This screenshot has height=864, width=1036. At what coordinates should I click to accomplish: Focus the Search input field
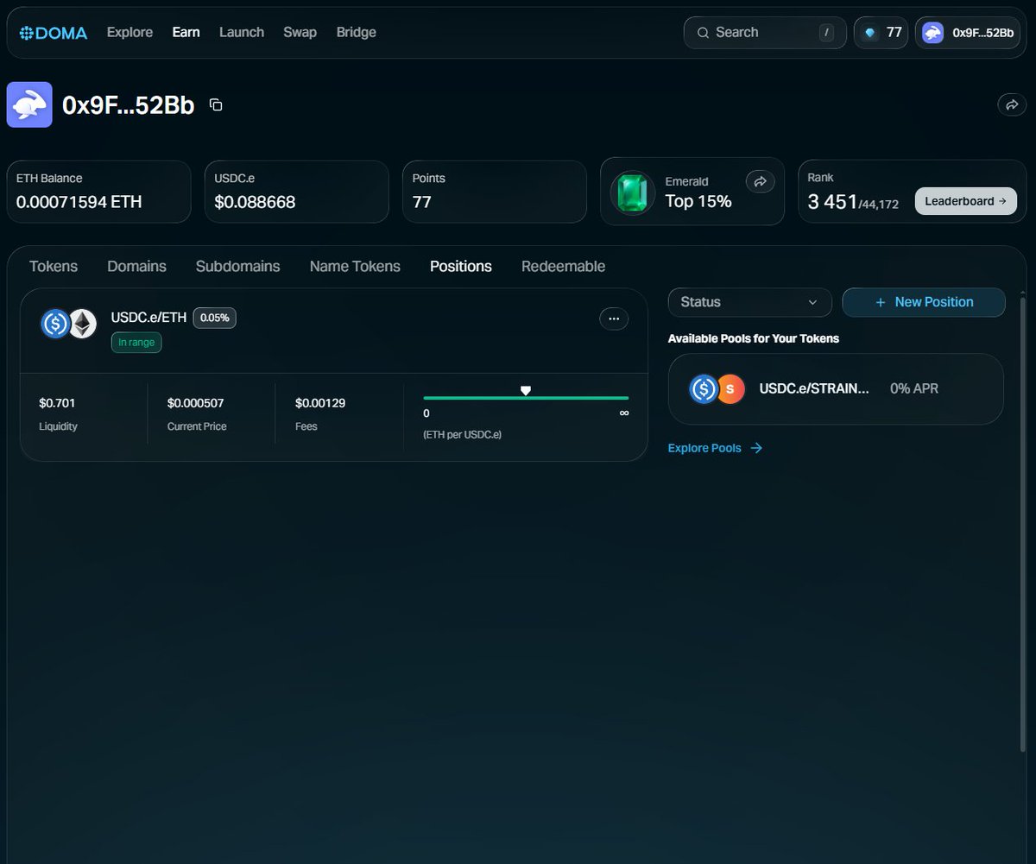[765, 33]
